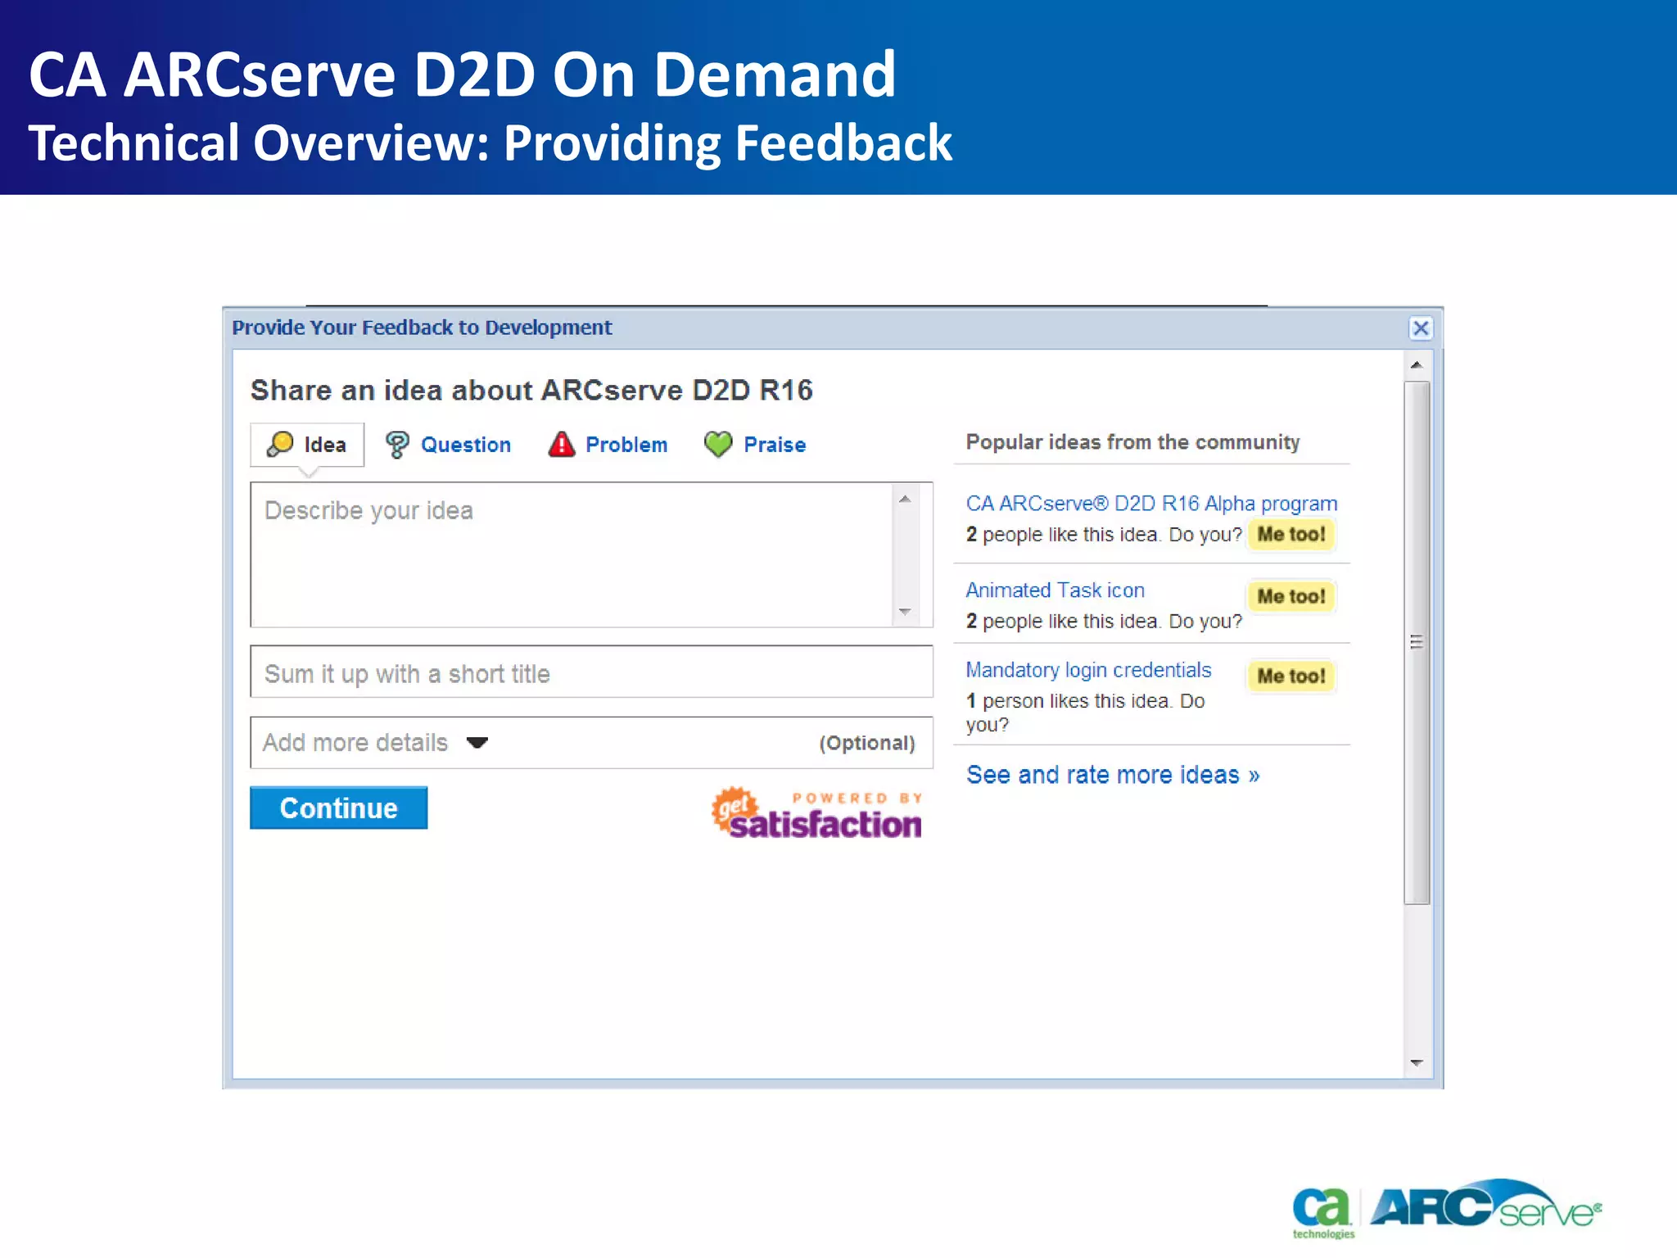Switch to the Question tab
This screenshot has height=1258, width=1677.
(448, 445)
